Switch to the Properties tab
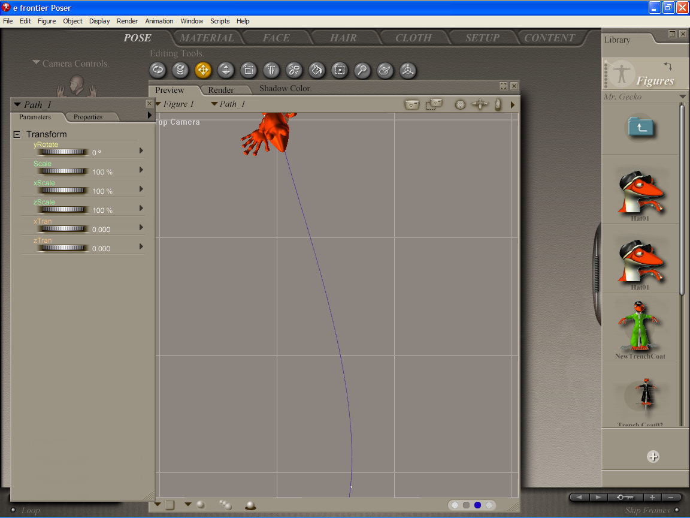Screen dimensions: 690x518 (87, 117)
